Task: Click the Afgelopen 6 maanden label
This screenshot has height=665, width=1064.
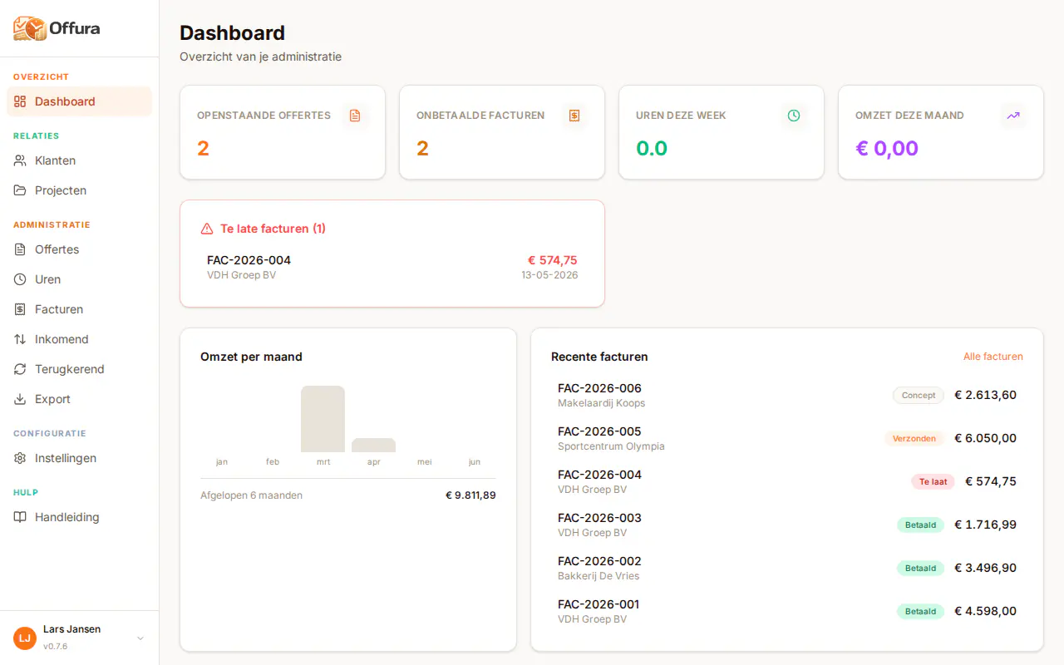Action: click(251, 495)
